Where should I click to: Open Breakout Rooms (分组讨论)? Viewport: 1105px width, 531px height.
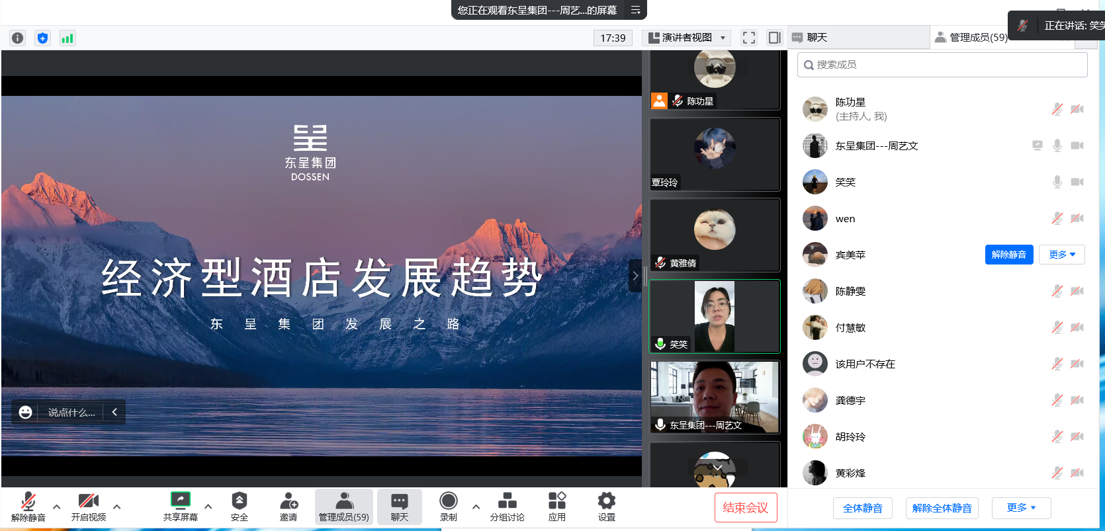coord(507,507)
